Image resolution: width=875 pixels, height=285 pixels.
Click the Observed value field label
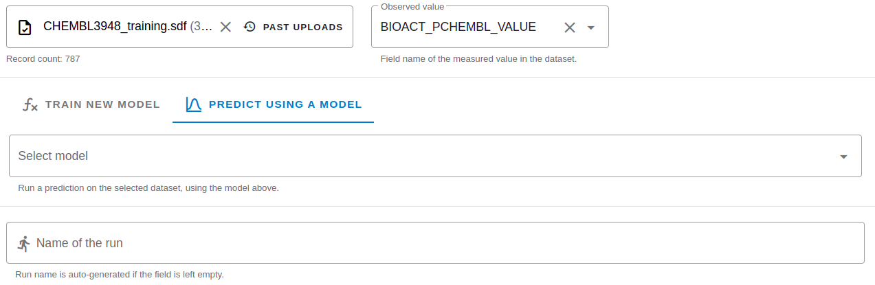[x=412, y=6]
